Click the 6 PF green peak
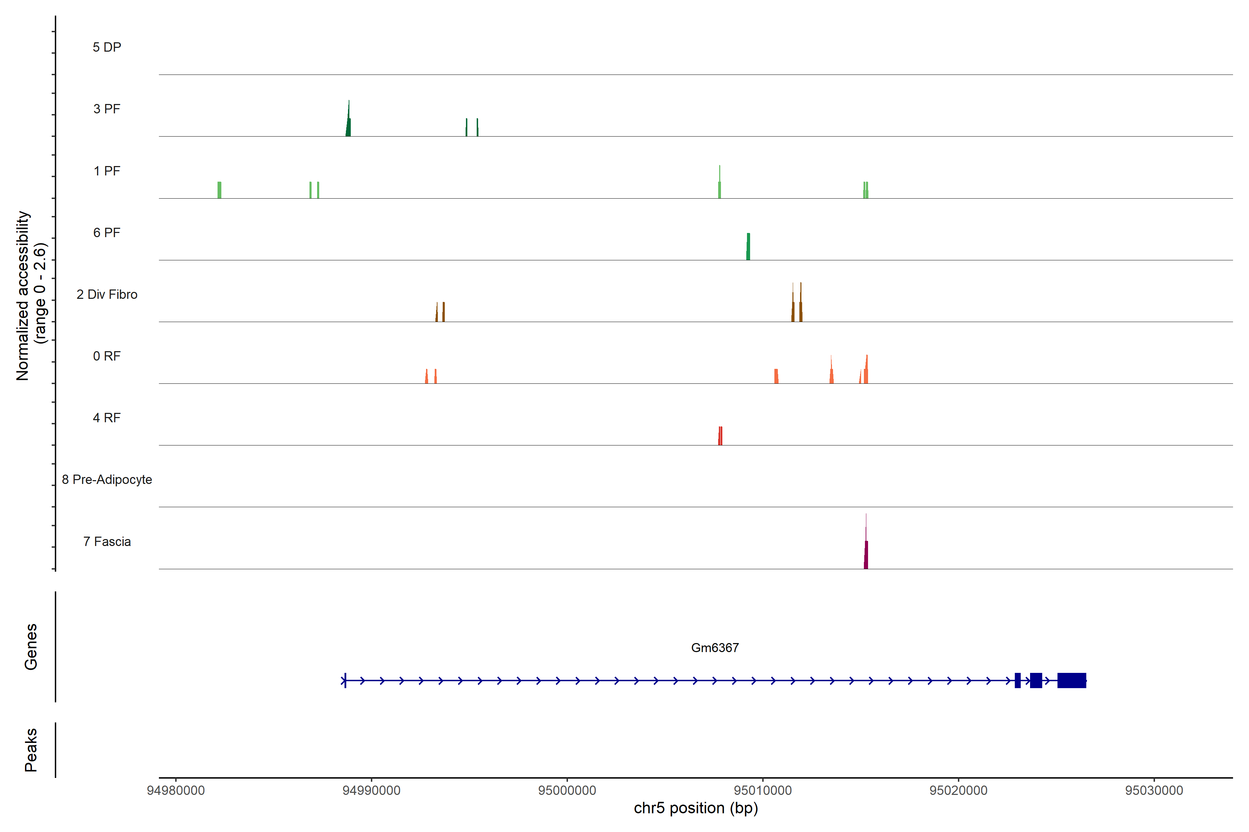The height and width of the screenshot is (832, 1249). 748,247
